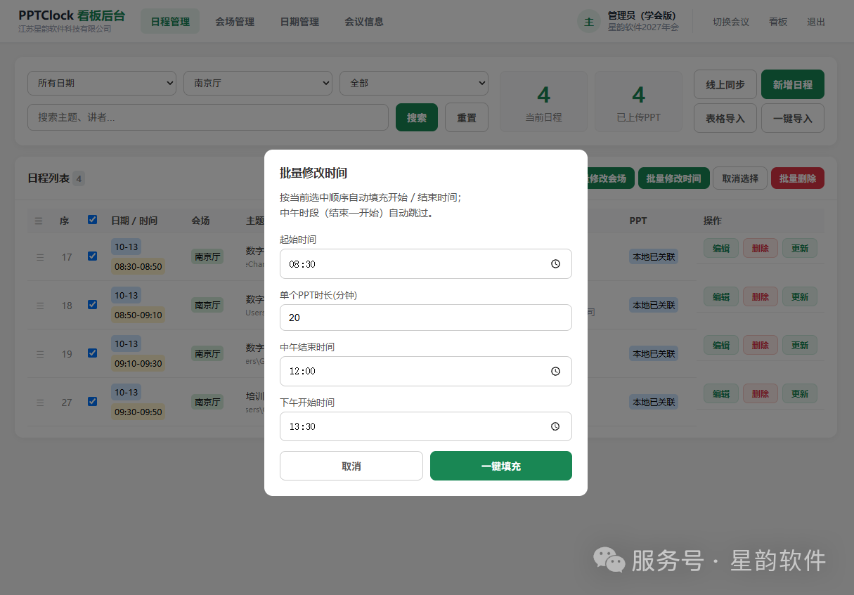Toggle the select-all checkbox in table header

[93, 220]
